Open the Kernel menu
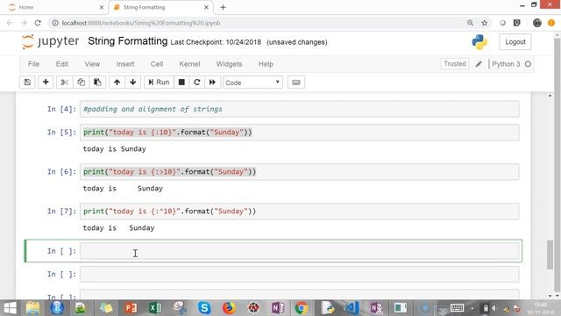 (x=189, y=64)
